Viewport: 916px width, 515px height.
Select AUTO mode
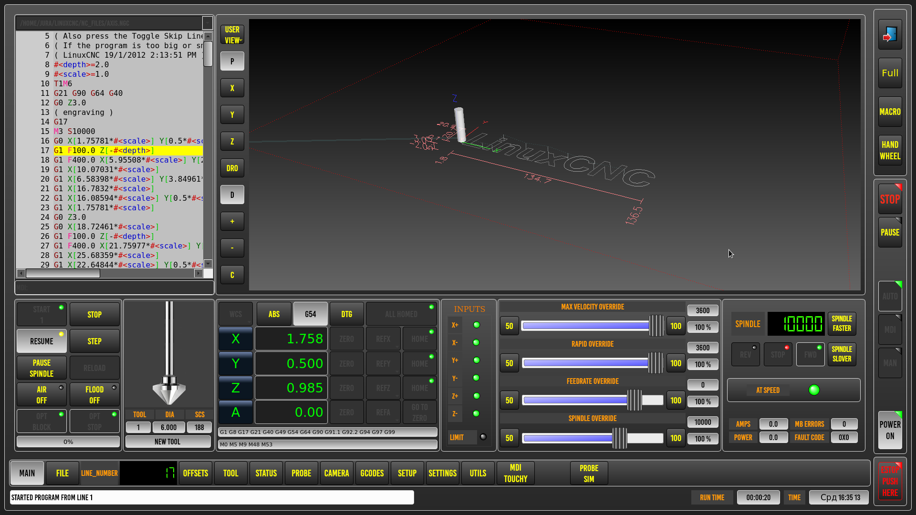point(890,296)
